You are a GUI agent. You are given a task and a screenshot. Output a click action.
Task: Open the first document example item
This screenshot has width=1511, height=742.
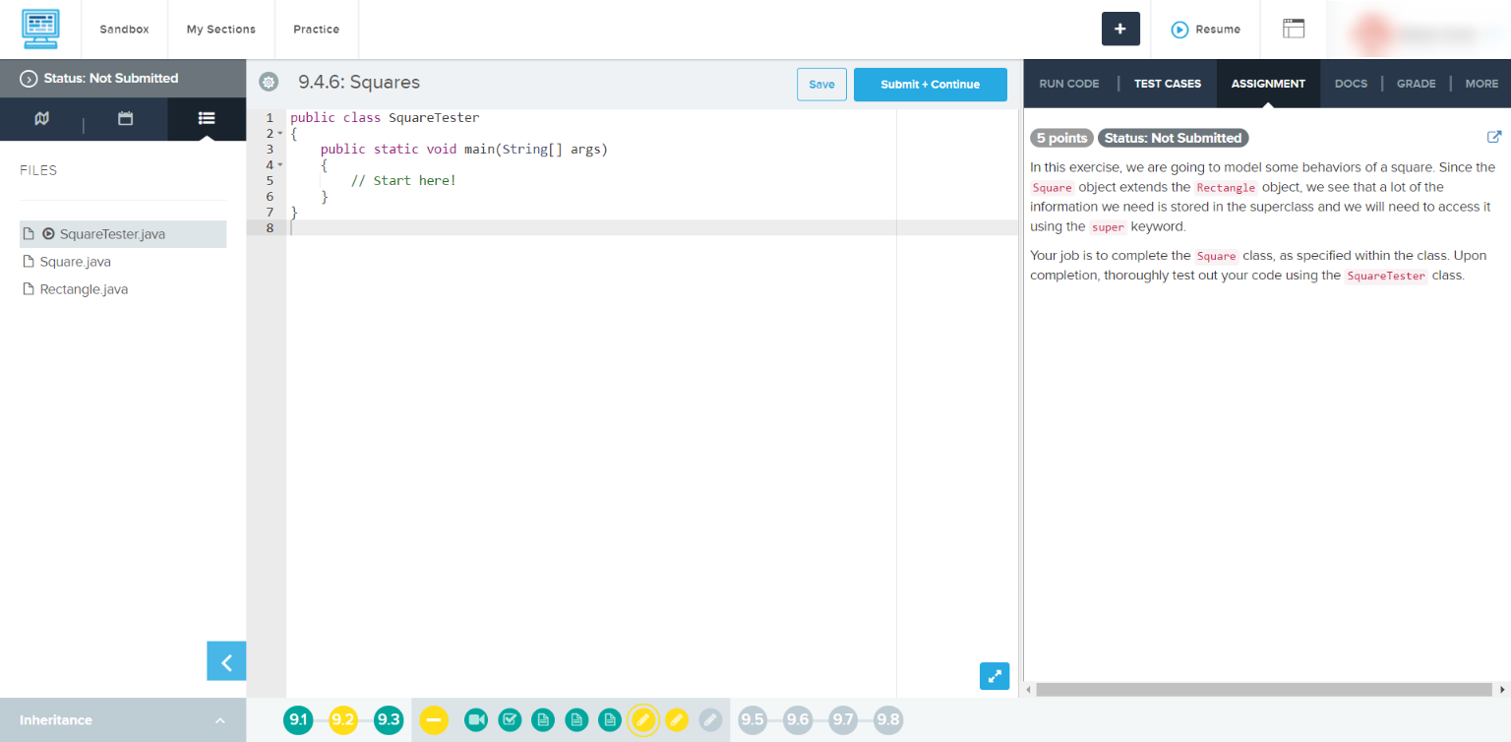(543, 720)
